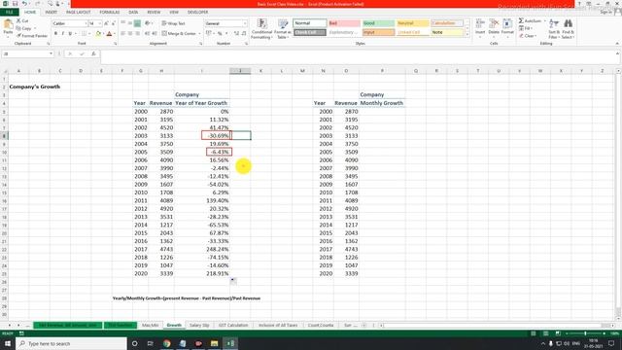
Task: Undo the last action in Quick Access Toolbar
Action: 24,4
